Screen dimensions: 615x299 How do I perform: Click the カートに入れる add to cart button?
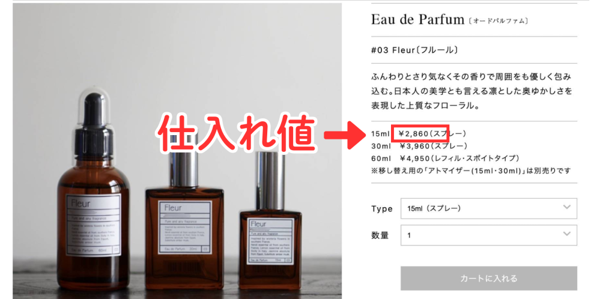[x=489, y=278]
